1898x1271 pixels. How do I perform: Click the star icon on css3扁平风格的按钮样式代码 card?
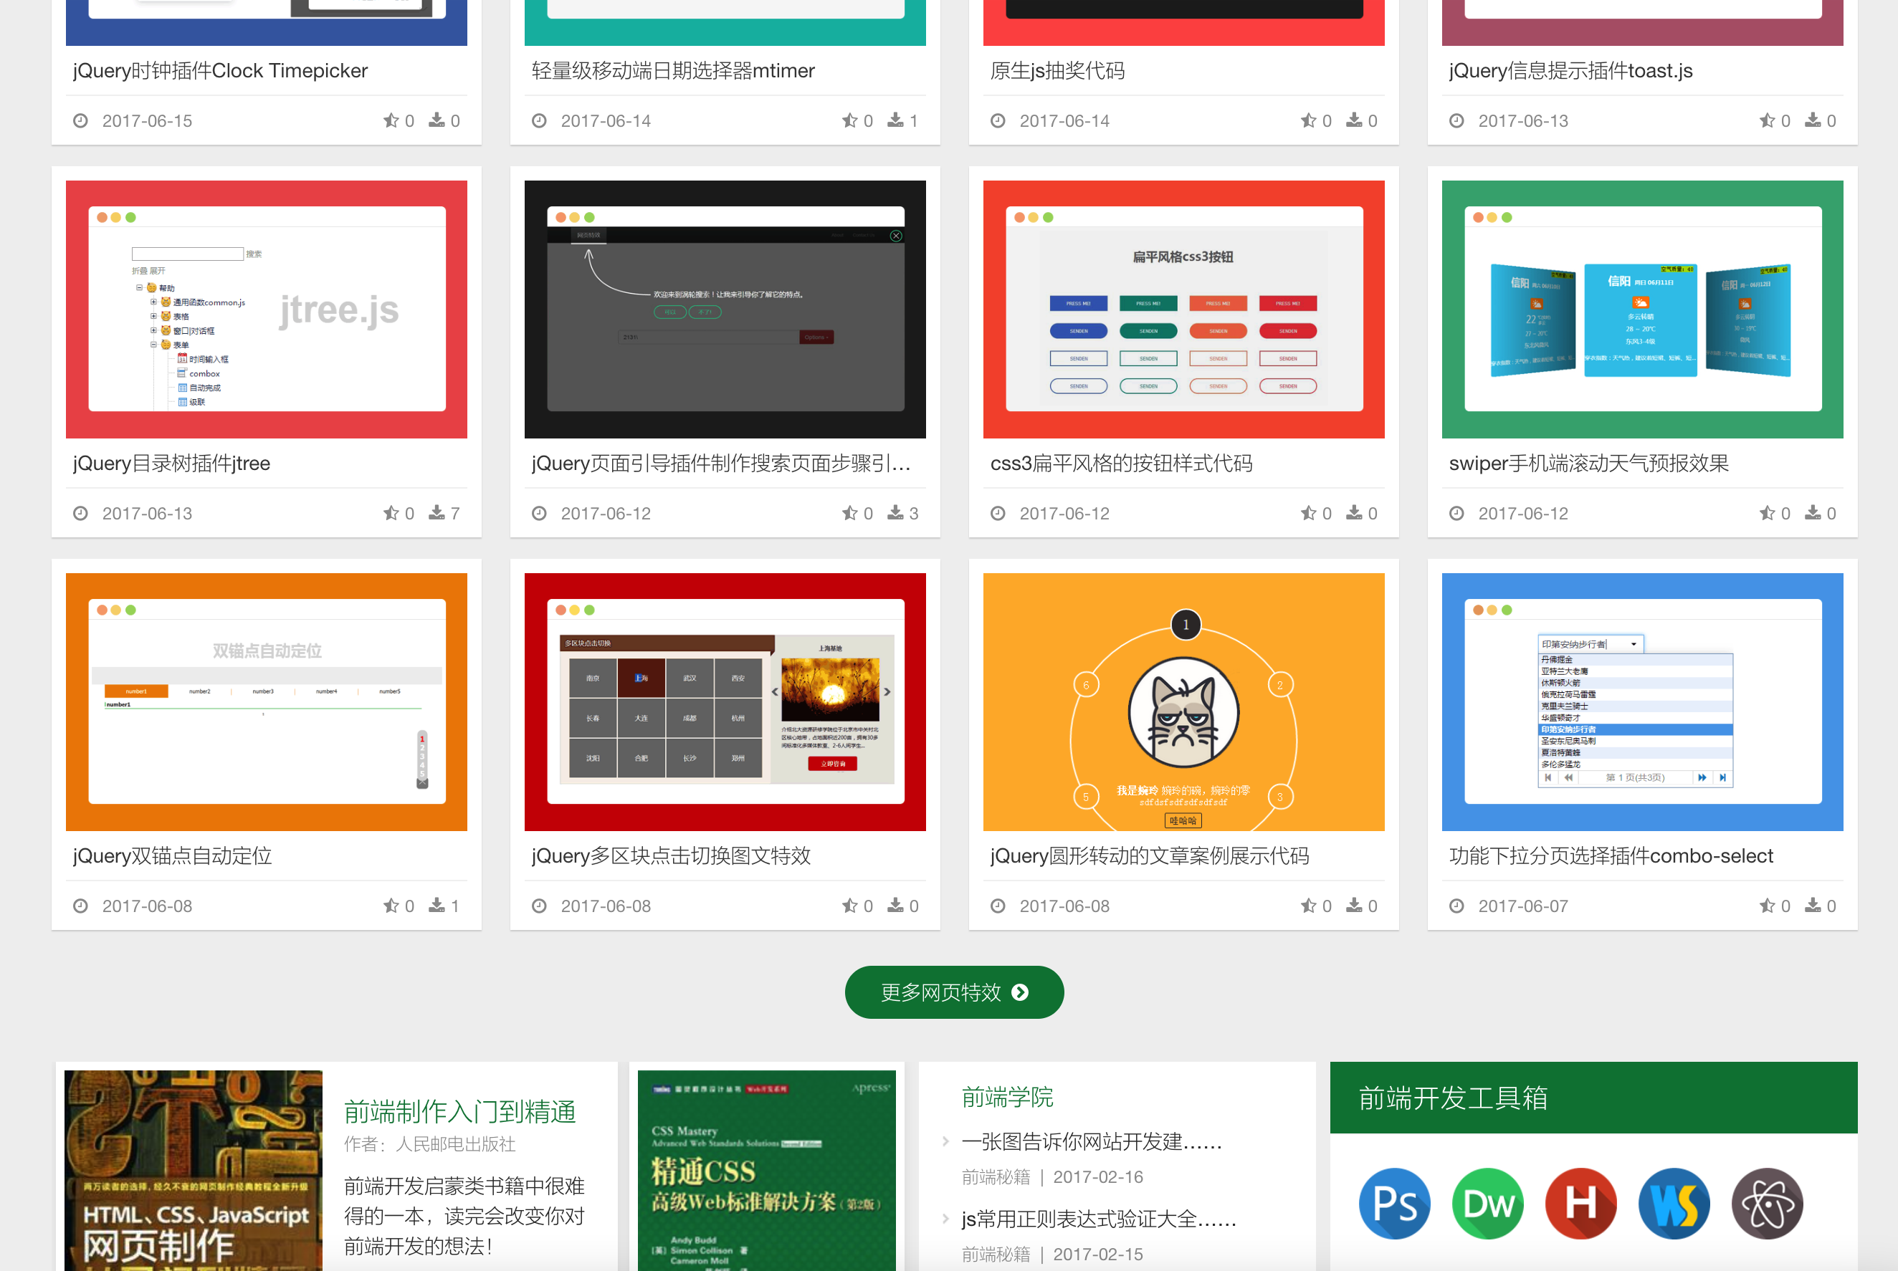(1309, 513)
